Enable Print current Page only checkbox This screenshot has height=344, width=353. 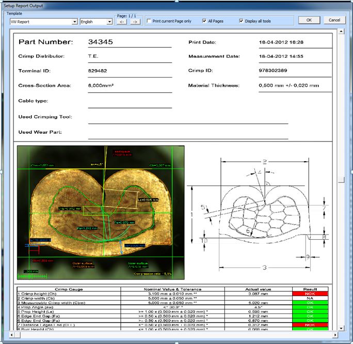point(149,21)
